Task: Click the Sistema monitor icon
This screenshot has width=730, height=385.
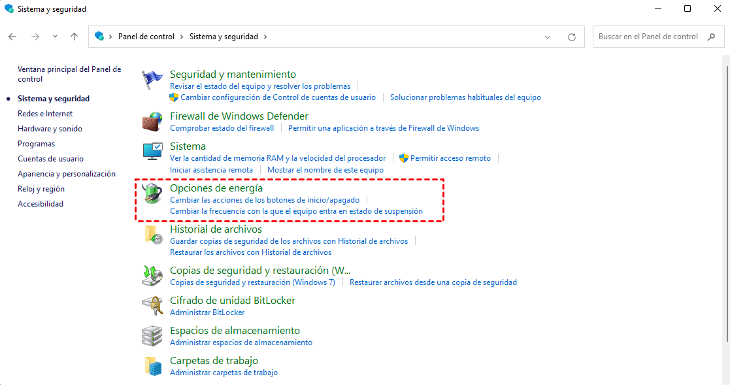Action: pyautogui.click(x=152, y=152)
